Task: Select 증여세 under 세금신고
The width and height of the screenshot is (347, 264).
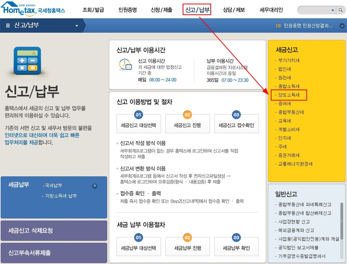Action: pos(284,104)
